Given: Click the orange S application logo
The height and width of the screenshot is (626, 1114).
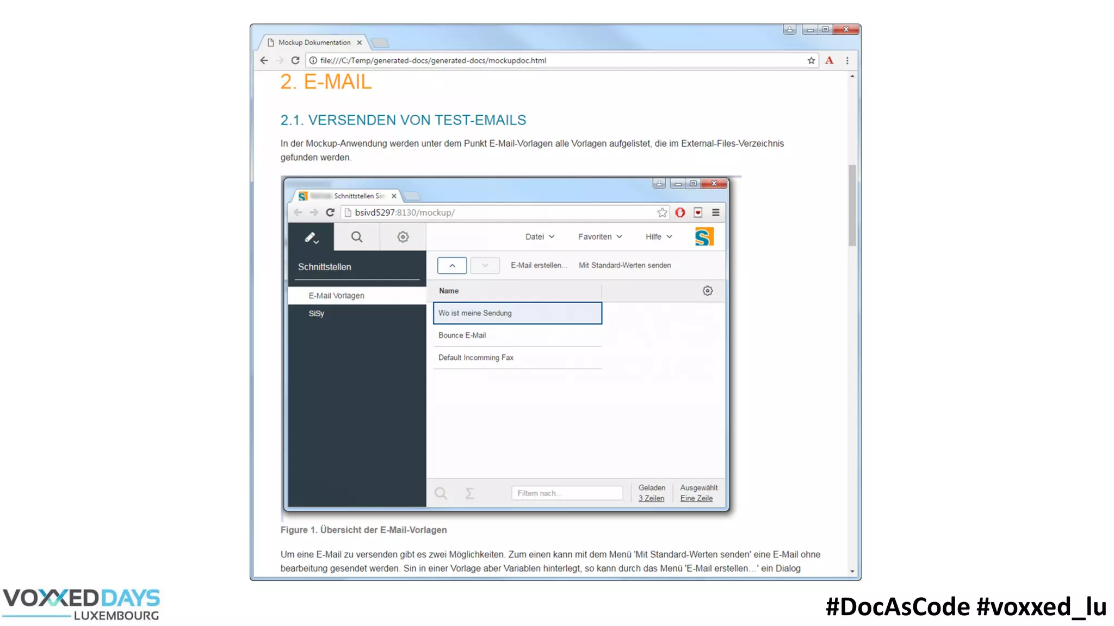Looking at the screenshot, I should [704, 237].
